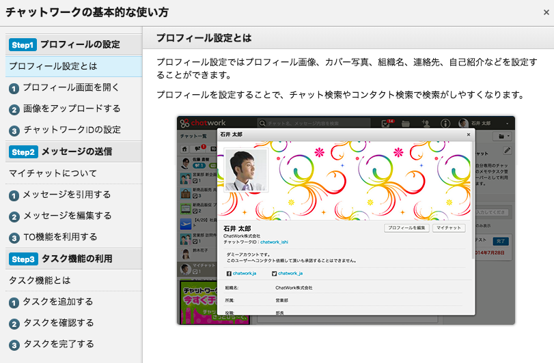Image resolution: width=554 pixels, height=363 pixels.
Task: Open タスク機能とは item
Action: click(74, 280)
